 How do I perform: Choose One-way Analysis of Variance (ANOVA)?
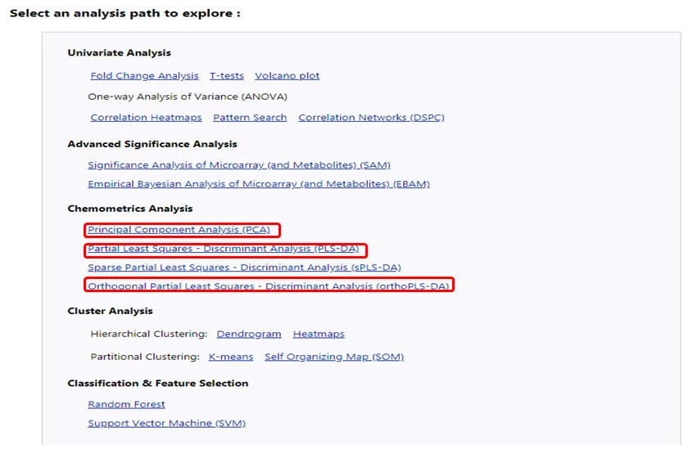click(188, 97)
